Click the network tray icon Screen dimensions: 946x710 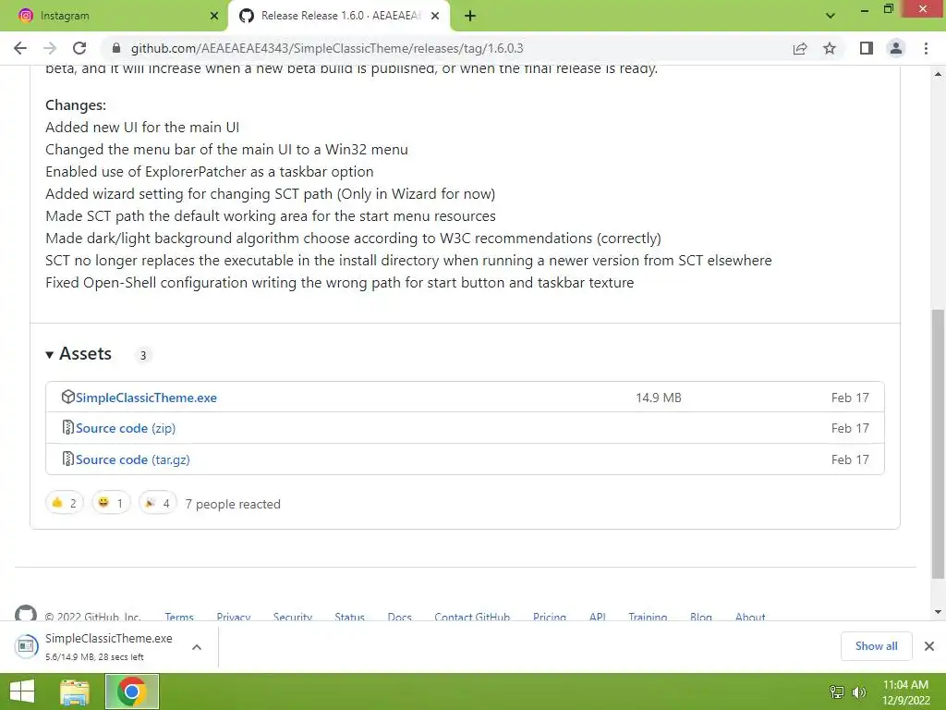click(x=837, y=692)
